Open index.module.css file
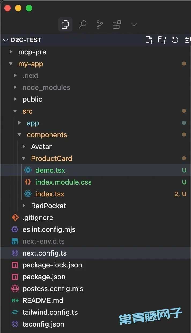Screen dimensions: 191x333 [x=95, y=182]
